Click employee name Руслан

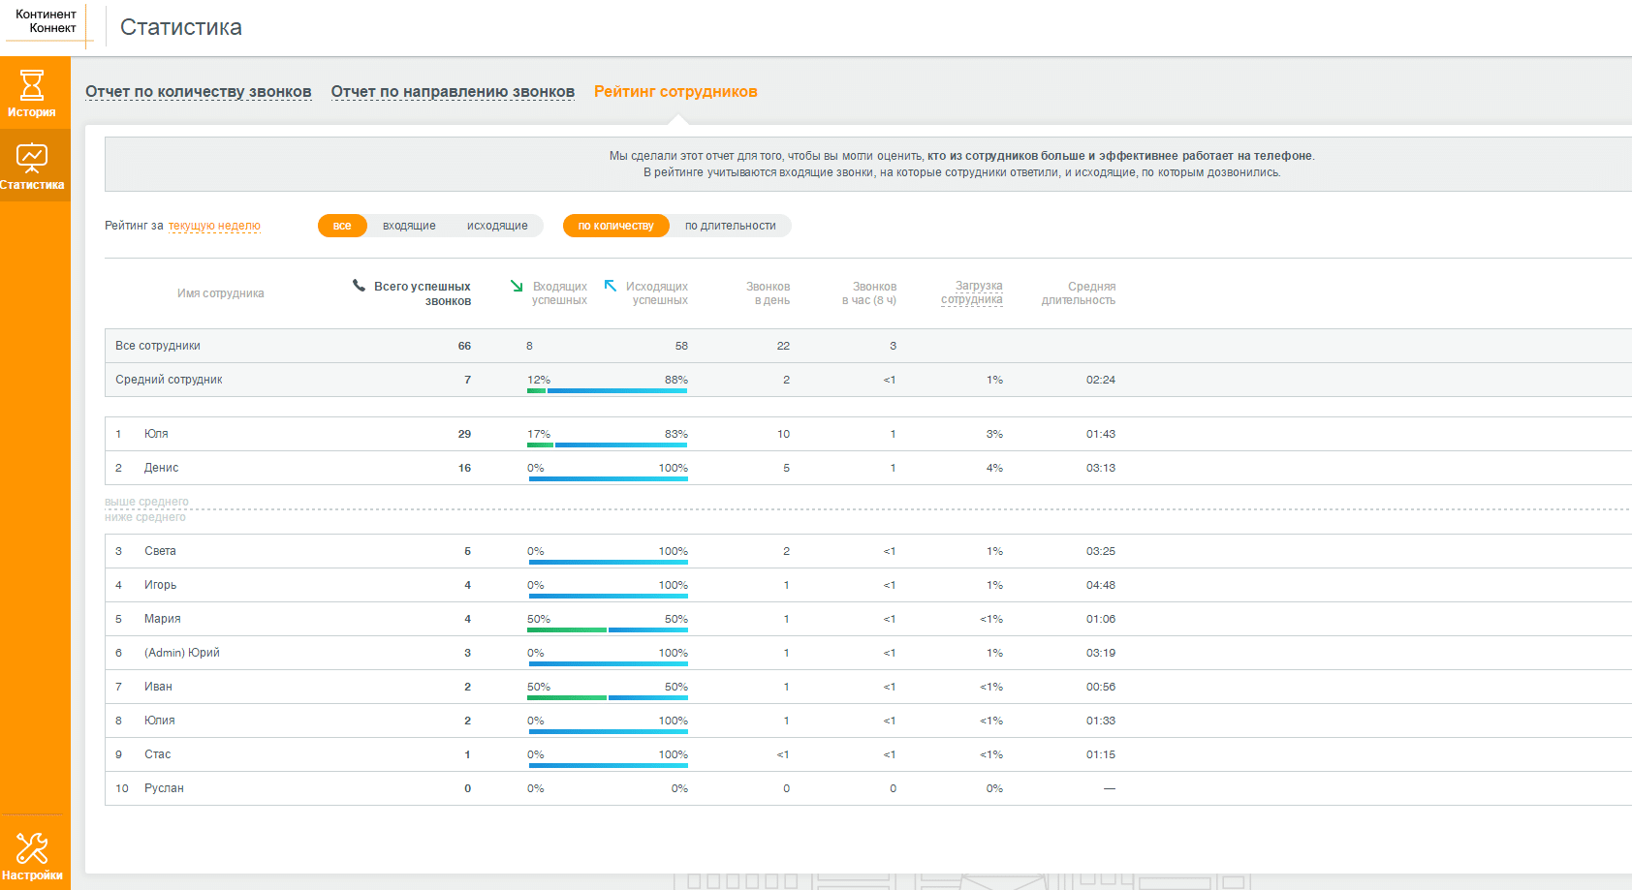(164, 788)
